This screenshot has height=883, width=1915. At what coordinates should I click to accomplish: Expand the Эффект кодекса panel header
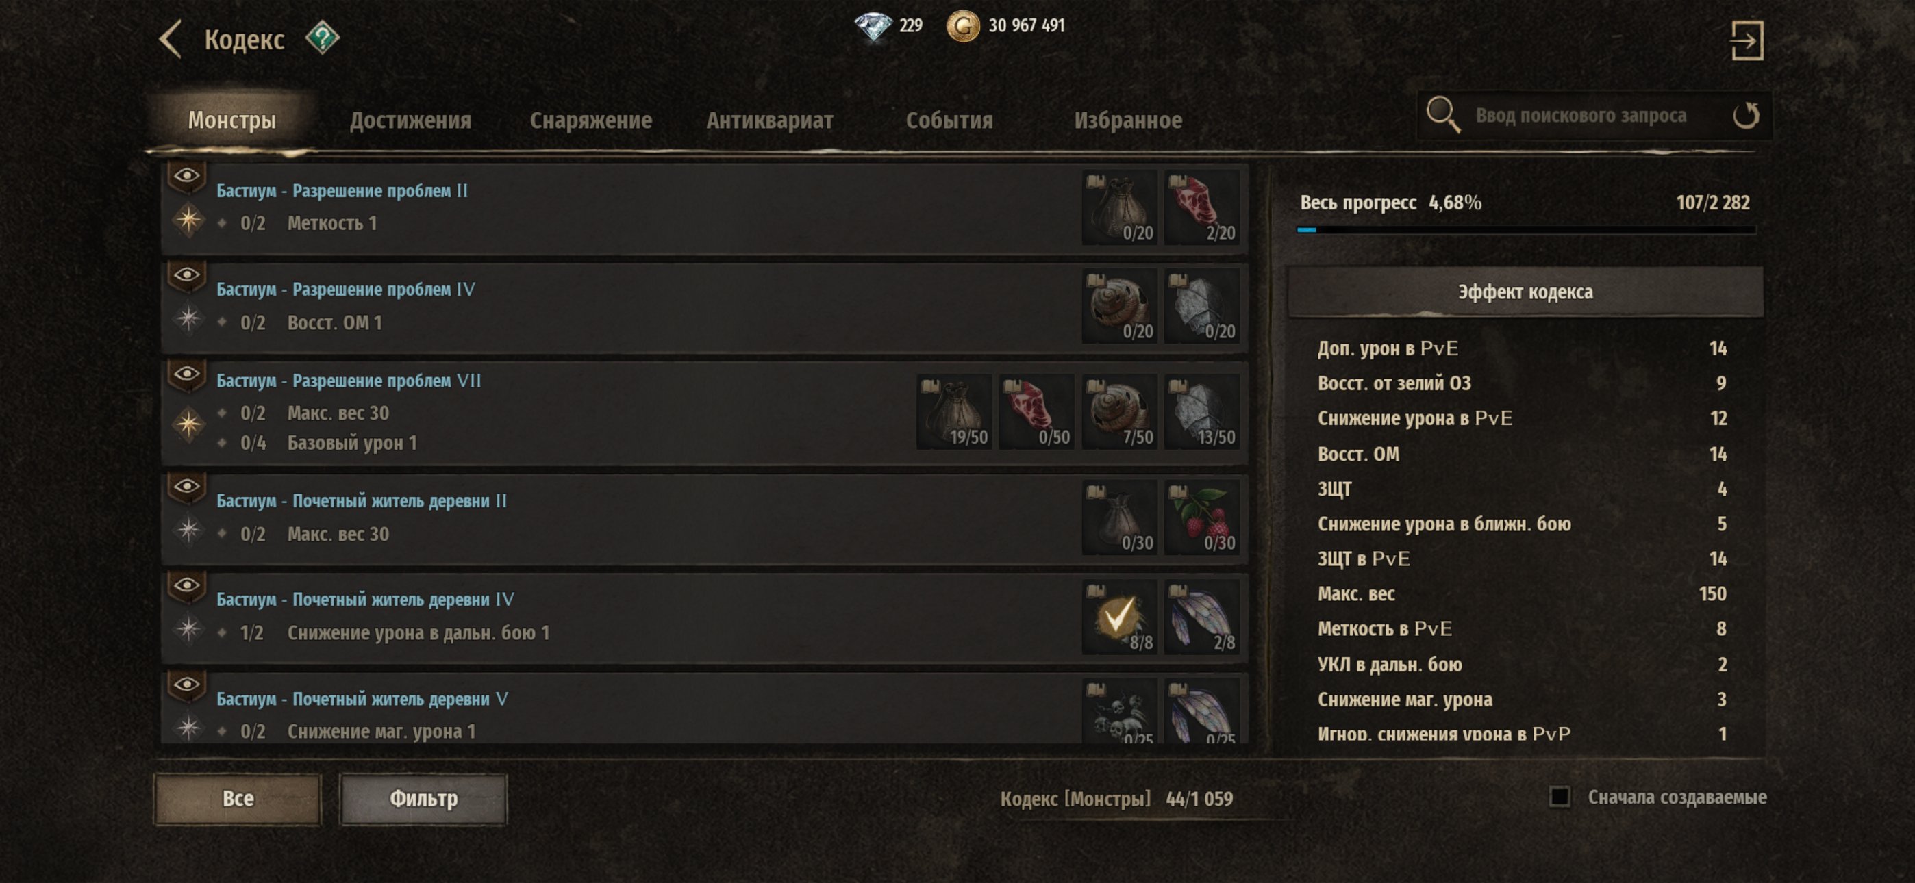(x=1525, y=292)
